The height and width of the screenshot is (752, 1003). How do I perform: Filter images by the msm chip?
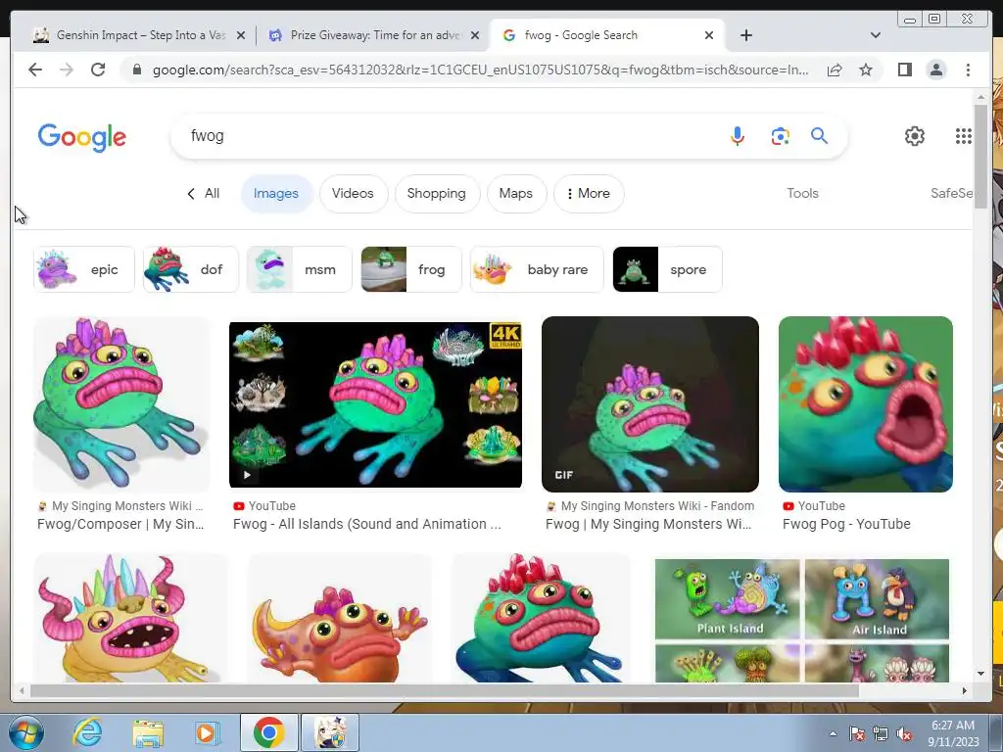[299, 269]
